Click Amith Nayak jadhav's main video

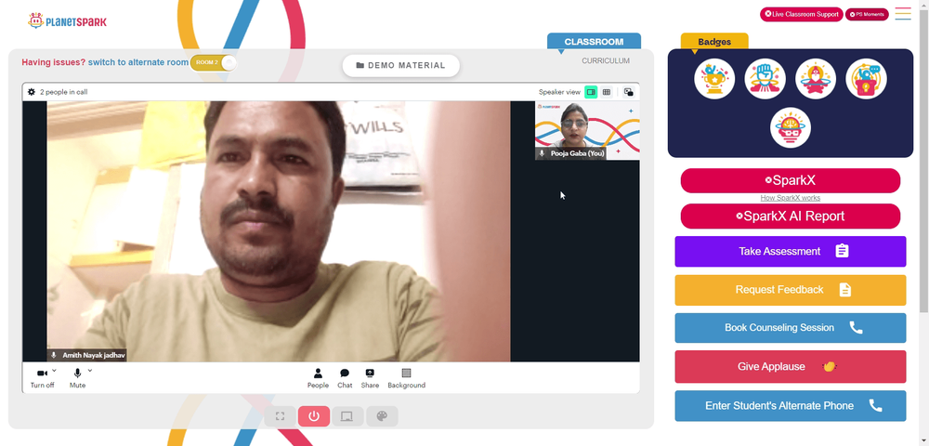tap(279, 231)
